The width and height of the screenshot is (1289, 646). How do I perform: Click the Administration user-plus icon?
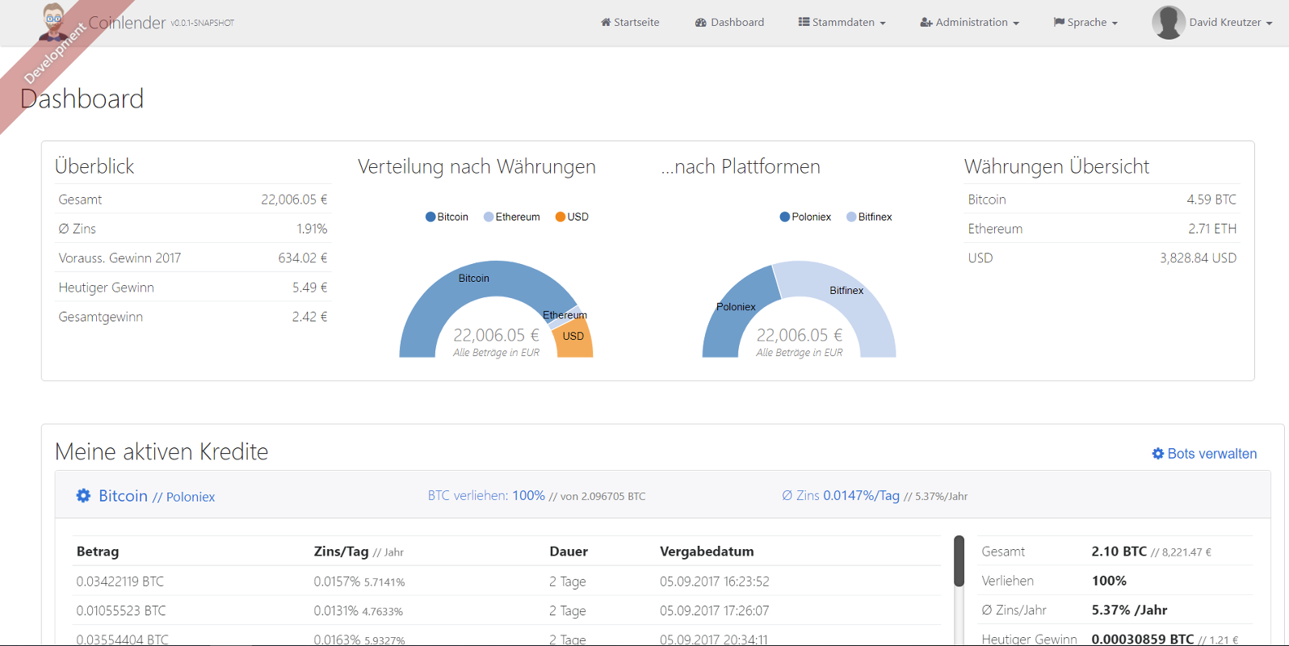pyautogui.click(x=926, y=23)
